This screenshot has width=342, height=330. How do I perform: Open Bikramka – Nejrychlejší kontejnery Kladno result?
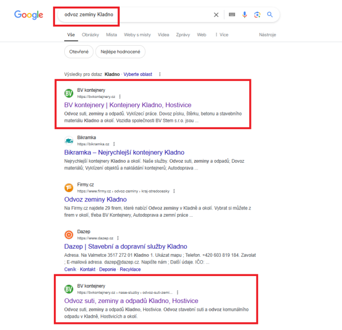tap(124, 152)
